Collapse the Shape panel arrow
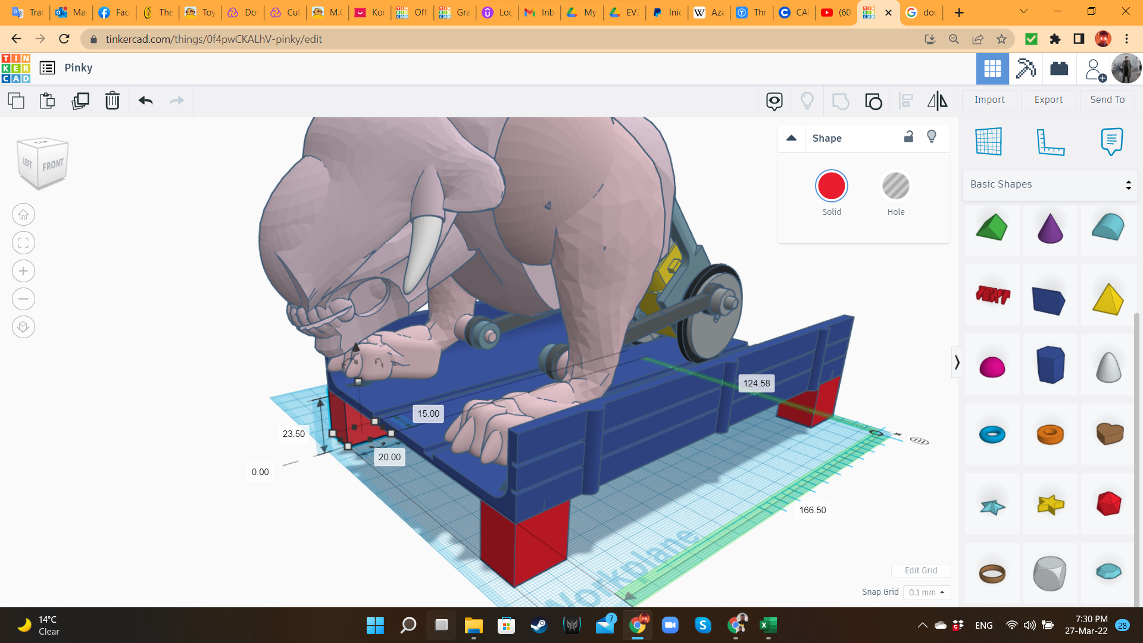The height and width of the screenshot is (643, 1143). pos(791,138)
